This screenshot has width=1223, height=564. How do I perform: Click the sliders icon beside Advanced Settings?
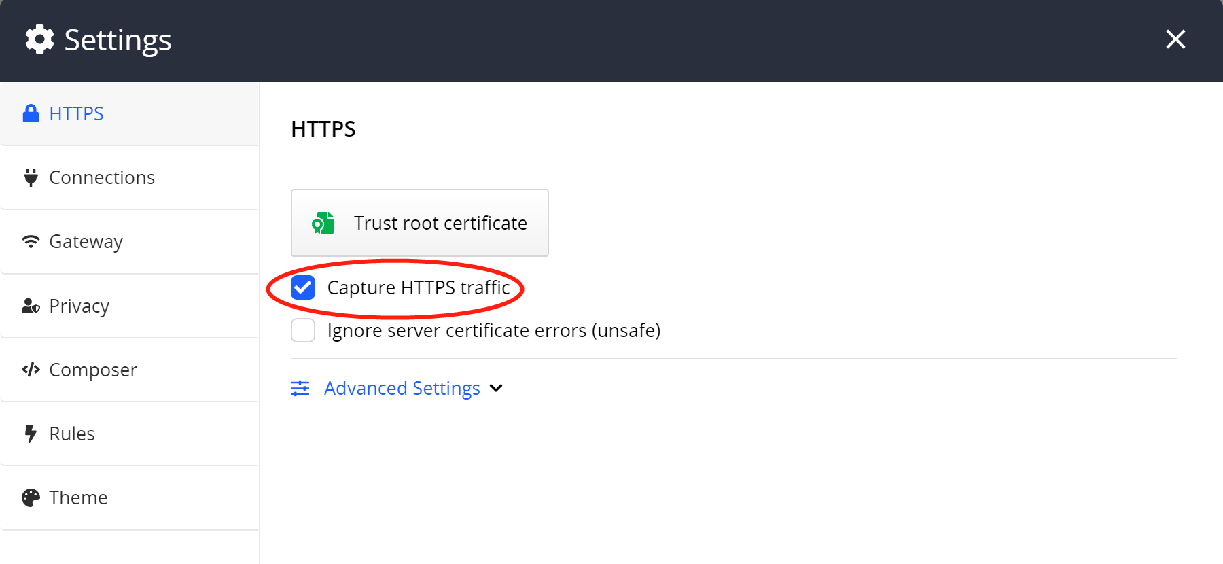[x=300, y=388]
